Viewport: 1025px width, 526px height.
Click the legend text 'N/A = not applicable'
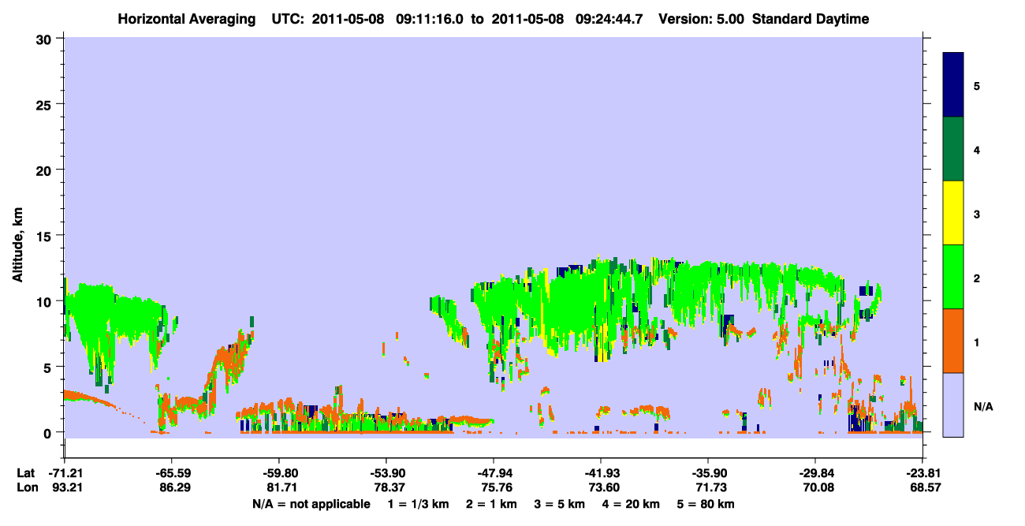coord(311,504)
